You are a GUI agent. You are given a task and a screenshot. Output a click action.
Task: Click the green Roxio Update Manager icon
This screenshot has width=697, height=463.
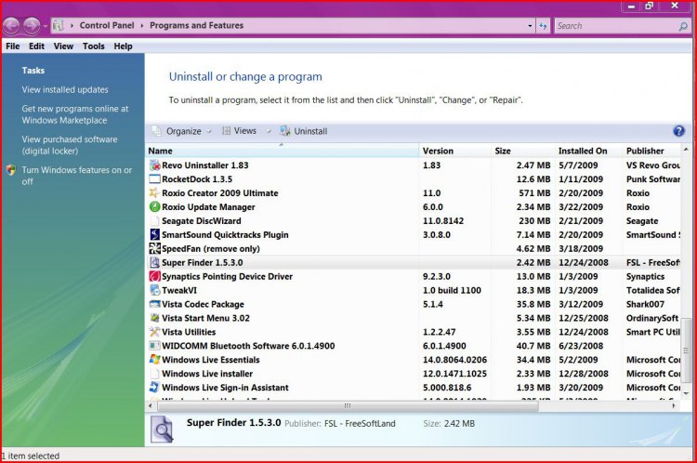[154, 206]
